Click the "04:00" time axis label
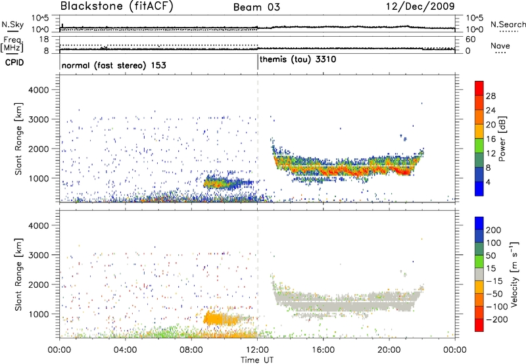The height and width of the screenshot is (364, 526). pyautogui.click(x=126, y=350)
